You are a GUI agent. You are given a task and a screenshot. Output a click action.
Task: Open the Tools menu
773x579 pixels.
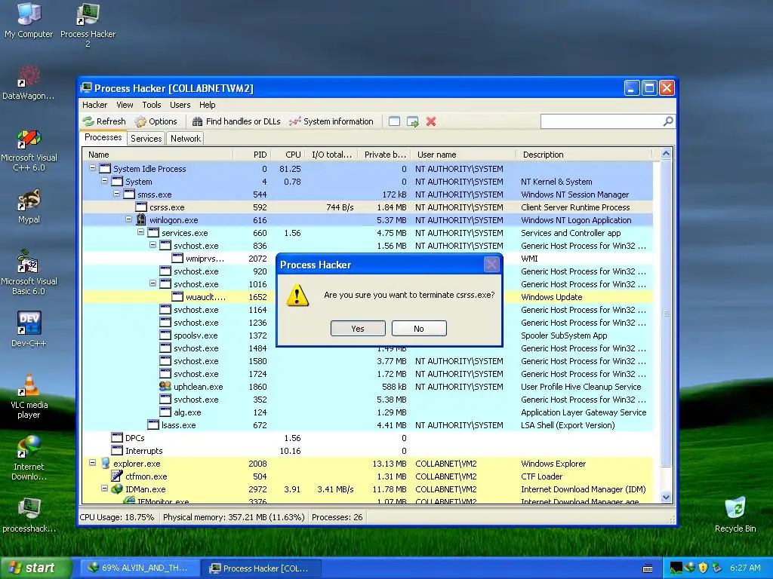[152, 105]
